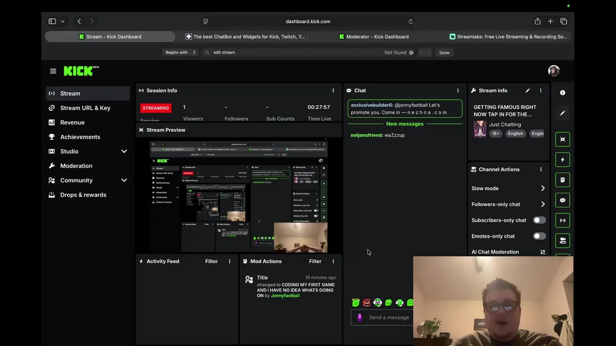Image resolution: width=616 pixels, height=346 pixels.
Task: Open a new Safari tab with plus
Action: (x=550, y=21)
